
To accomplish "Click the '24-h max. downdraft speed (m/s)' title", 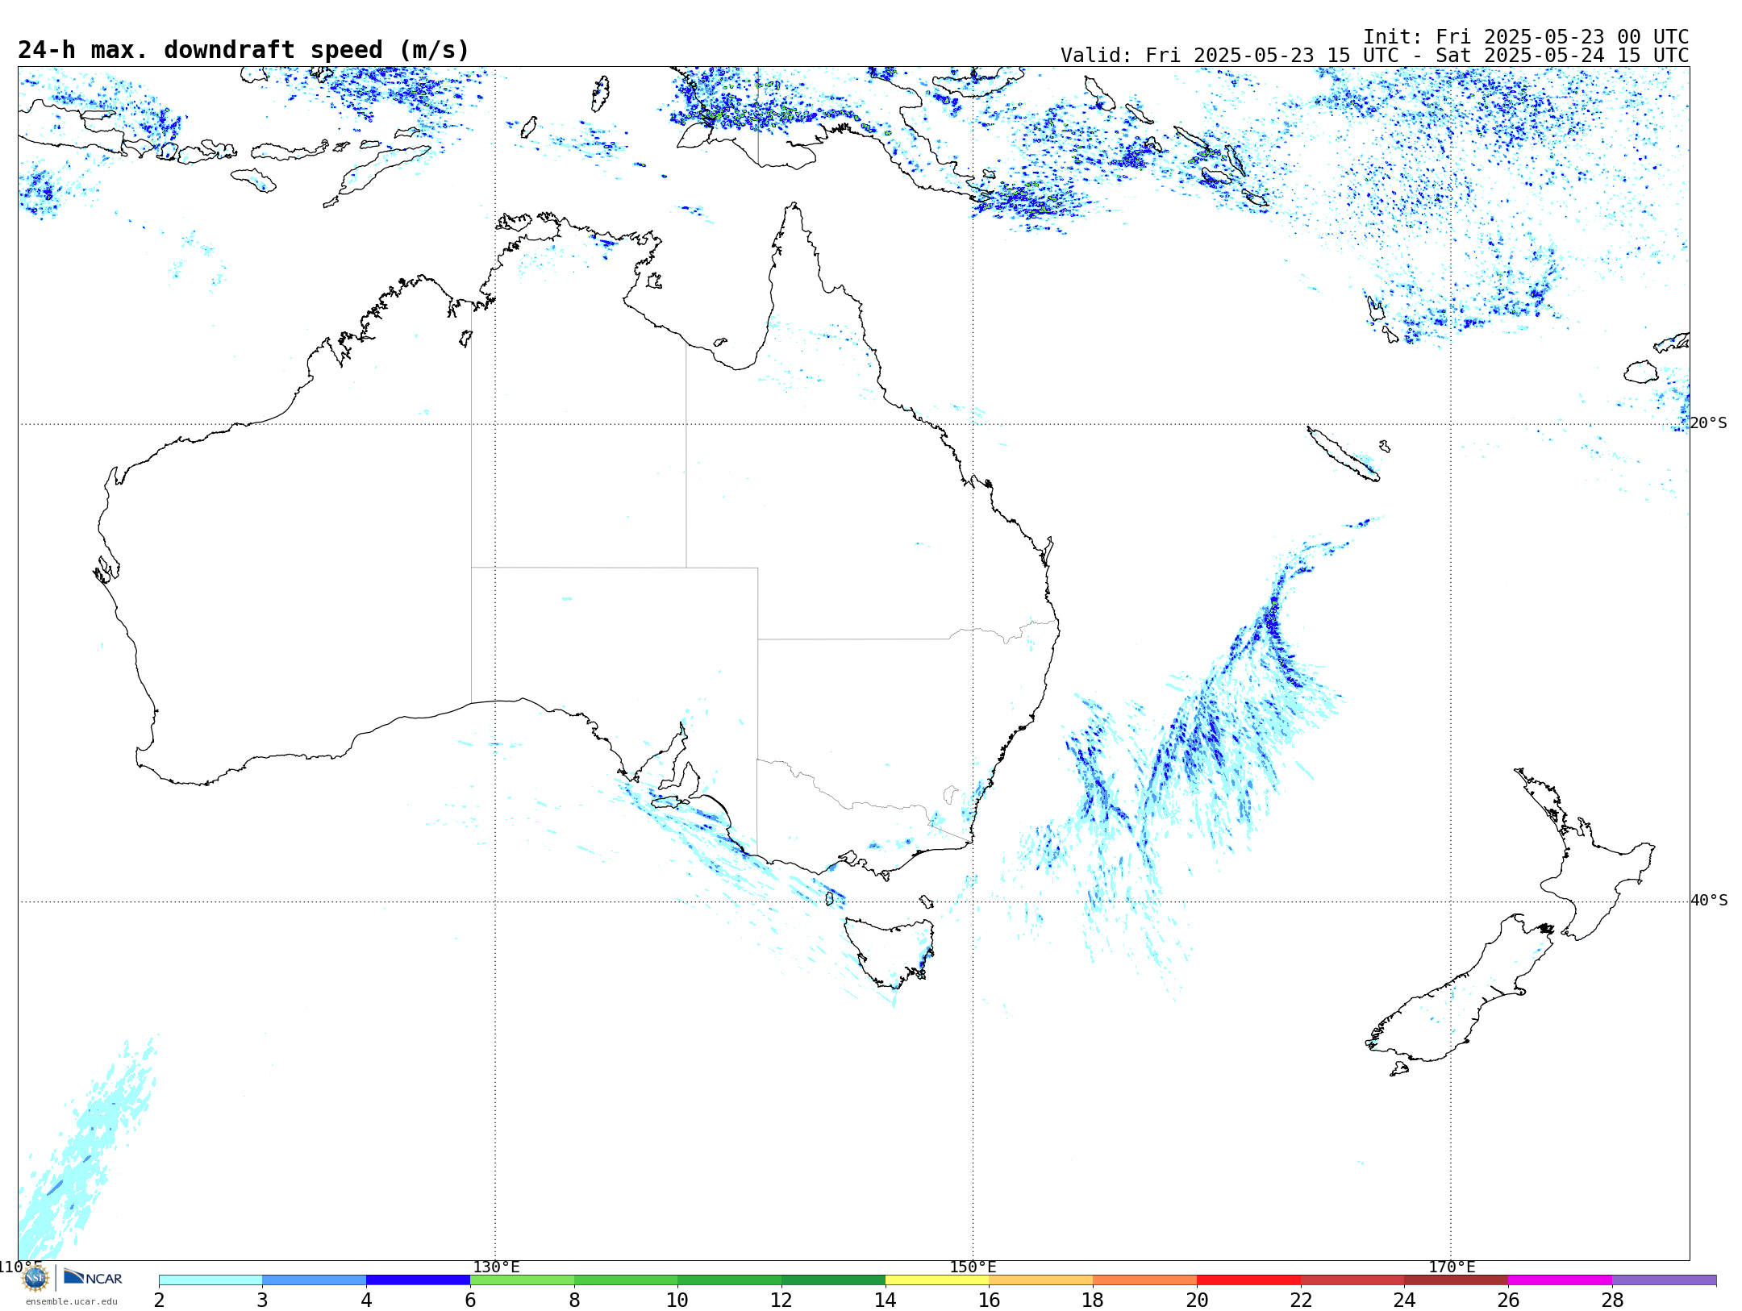I will [244, 51].
